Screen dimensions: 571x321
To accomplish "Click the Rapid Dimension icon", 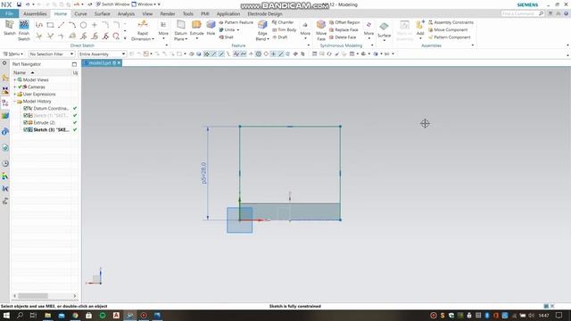I will tap(143, 25).
